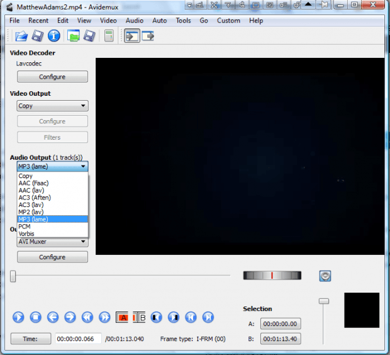
Task: Click selection A time 00:00:00.00 button
Action: tap(281, 324)
